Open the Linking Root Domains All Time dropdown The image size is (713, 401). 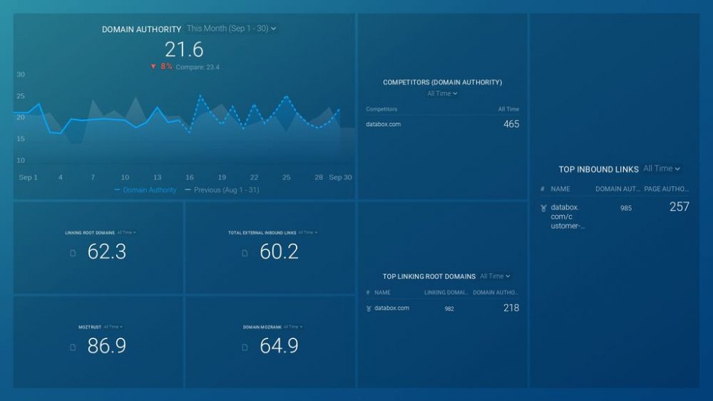(x=126, y=232)
